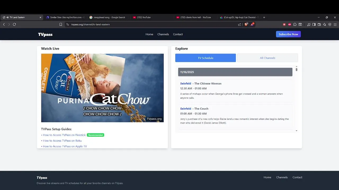Click the schedule scrollbar down arrow

296,131
